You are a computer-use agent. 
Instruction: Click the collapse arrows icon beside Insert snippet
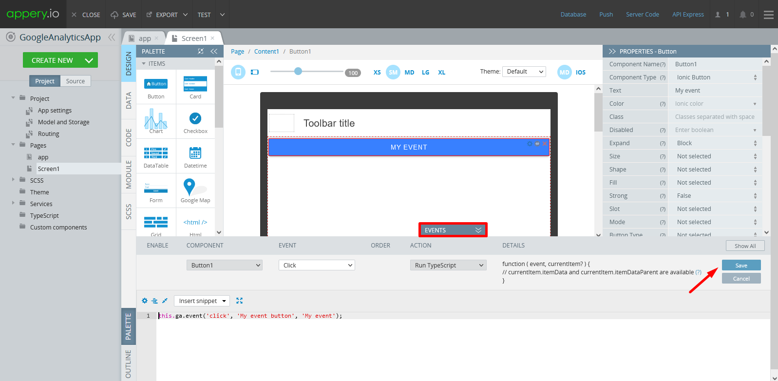point(165,301)
